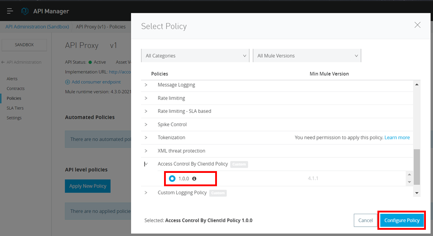Click back arrow to API Administration
The height and width of the screenshot is (236, 433).
tap(4, 62)
